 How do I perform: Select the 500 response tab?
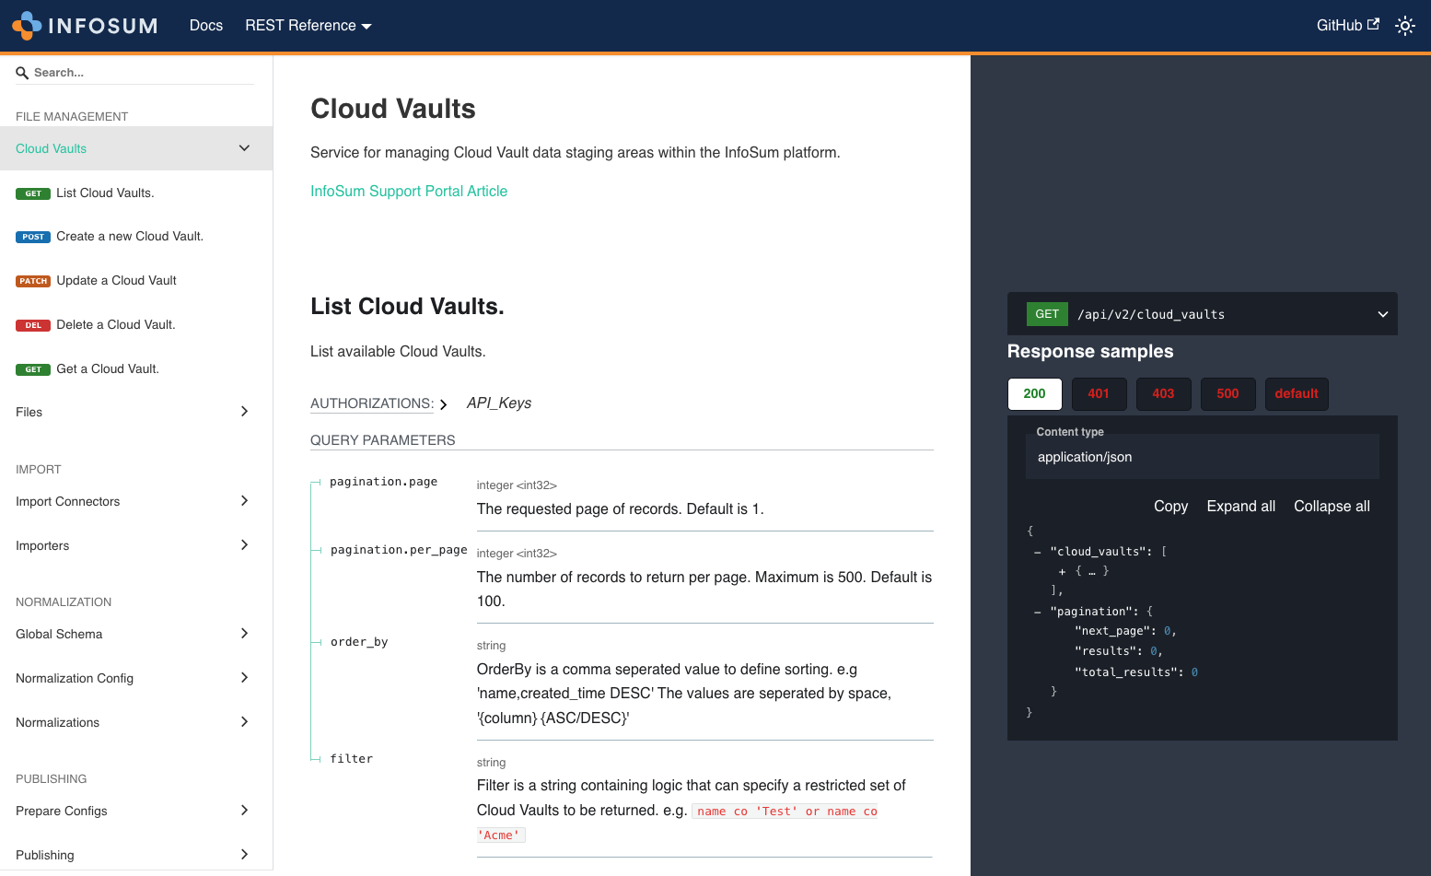coord(1227,393)
